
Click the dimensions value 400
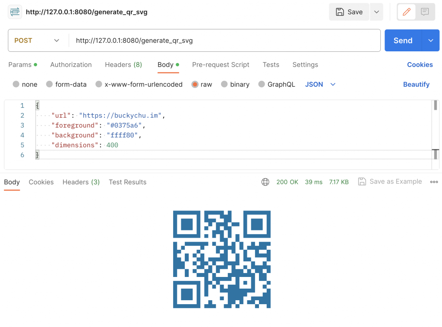[x=112, y=145]
